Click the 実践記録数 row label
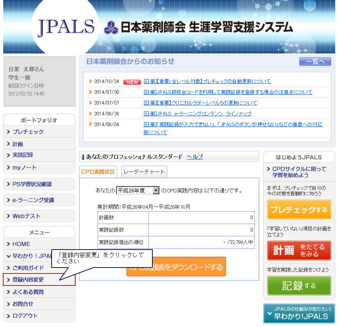 pyautogui.click(x=111, y=230)
